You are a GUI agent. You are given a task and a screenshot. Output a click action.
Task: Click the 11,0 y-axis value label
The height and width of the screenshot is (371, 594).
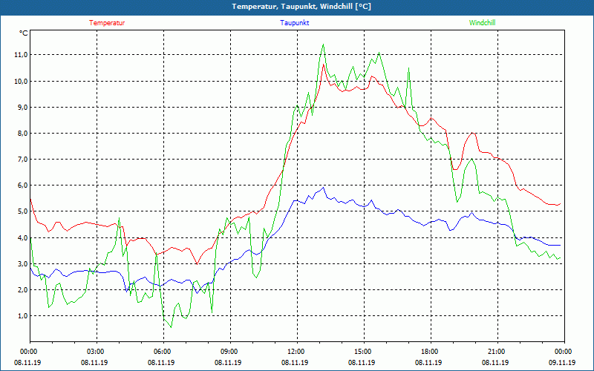[20, 55]
